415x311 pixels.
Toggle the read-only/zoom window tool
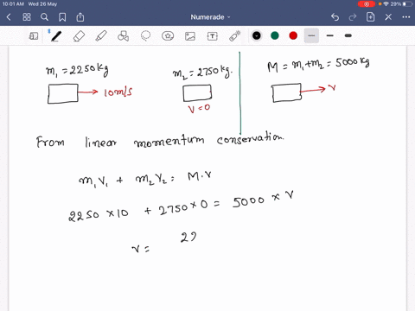pos(34,36)
